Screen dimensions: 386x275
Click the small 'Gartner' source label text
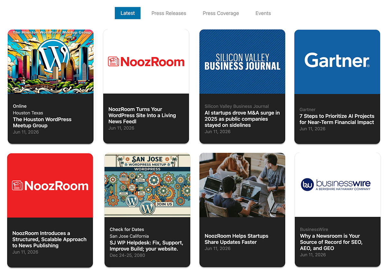click(308, 110)
